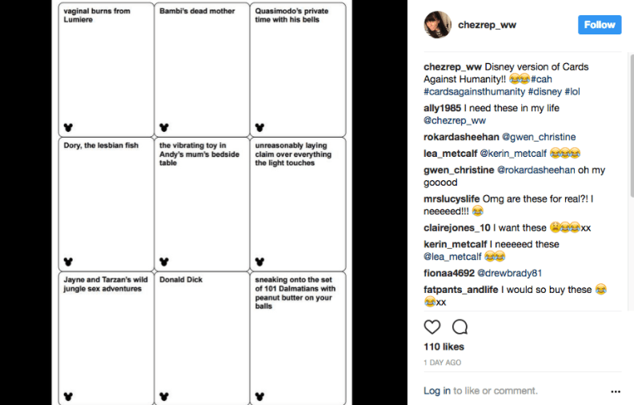Visit the #lol hashtag page

point(572,92)
